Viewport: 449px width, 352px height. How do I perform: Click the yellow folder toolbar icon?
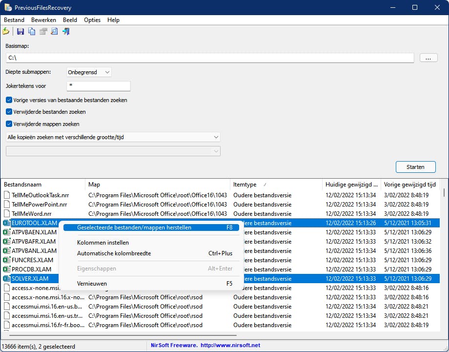coord(5,31)
